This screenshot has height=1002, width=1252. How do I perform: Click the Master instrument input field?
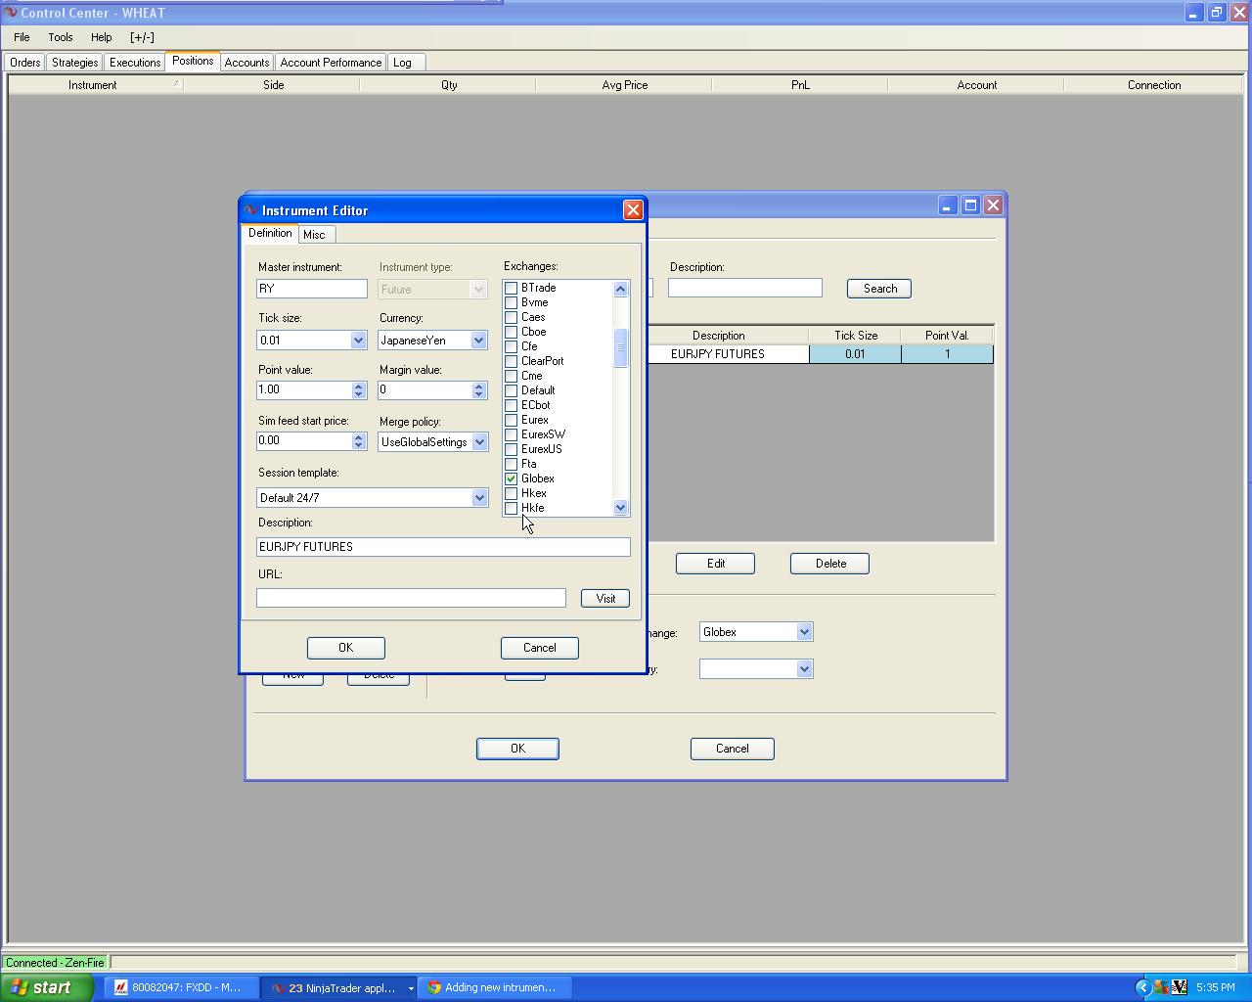coord(311,289)
